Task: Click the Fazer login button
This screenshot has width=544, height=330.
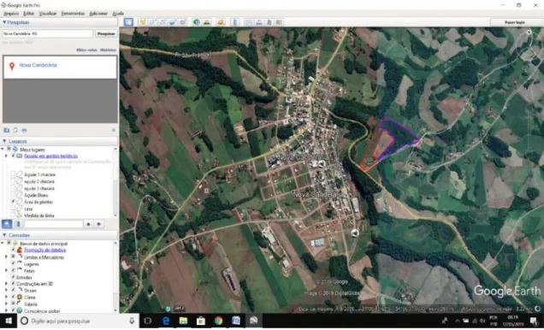Action: pyautogui.click(x=515, y=22)
